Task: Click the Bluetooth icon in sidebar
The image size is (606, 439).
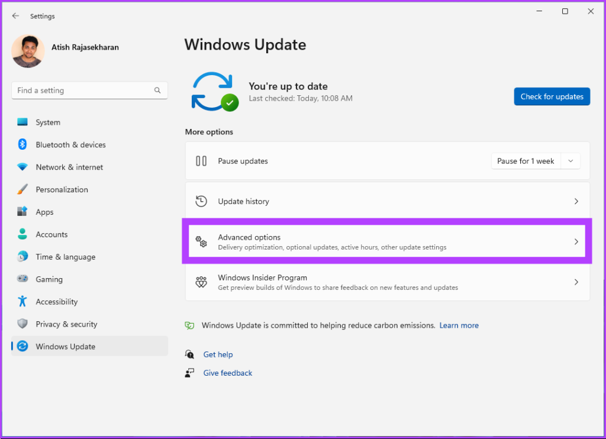Action: (x=22, y=145)
